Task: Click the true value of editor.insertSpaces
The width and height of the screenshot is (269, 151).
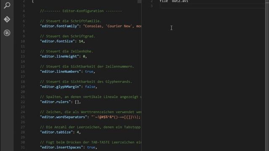Action: click(x=91, y=147)
